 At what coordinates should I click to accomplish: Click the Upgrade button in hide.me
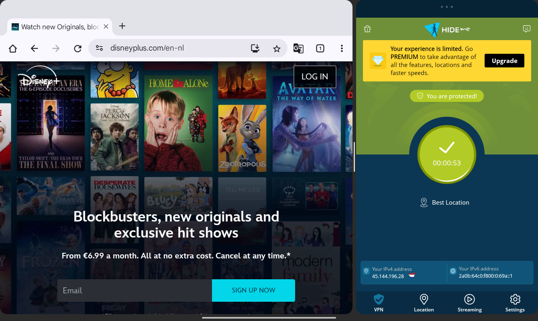504,61
